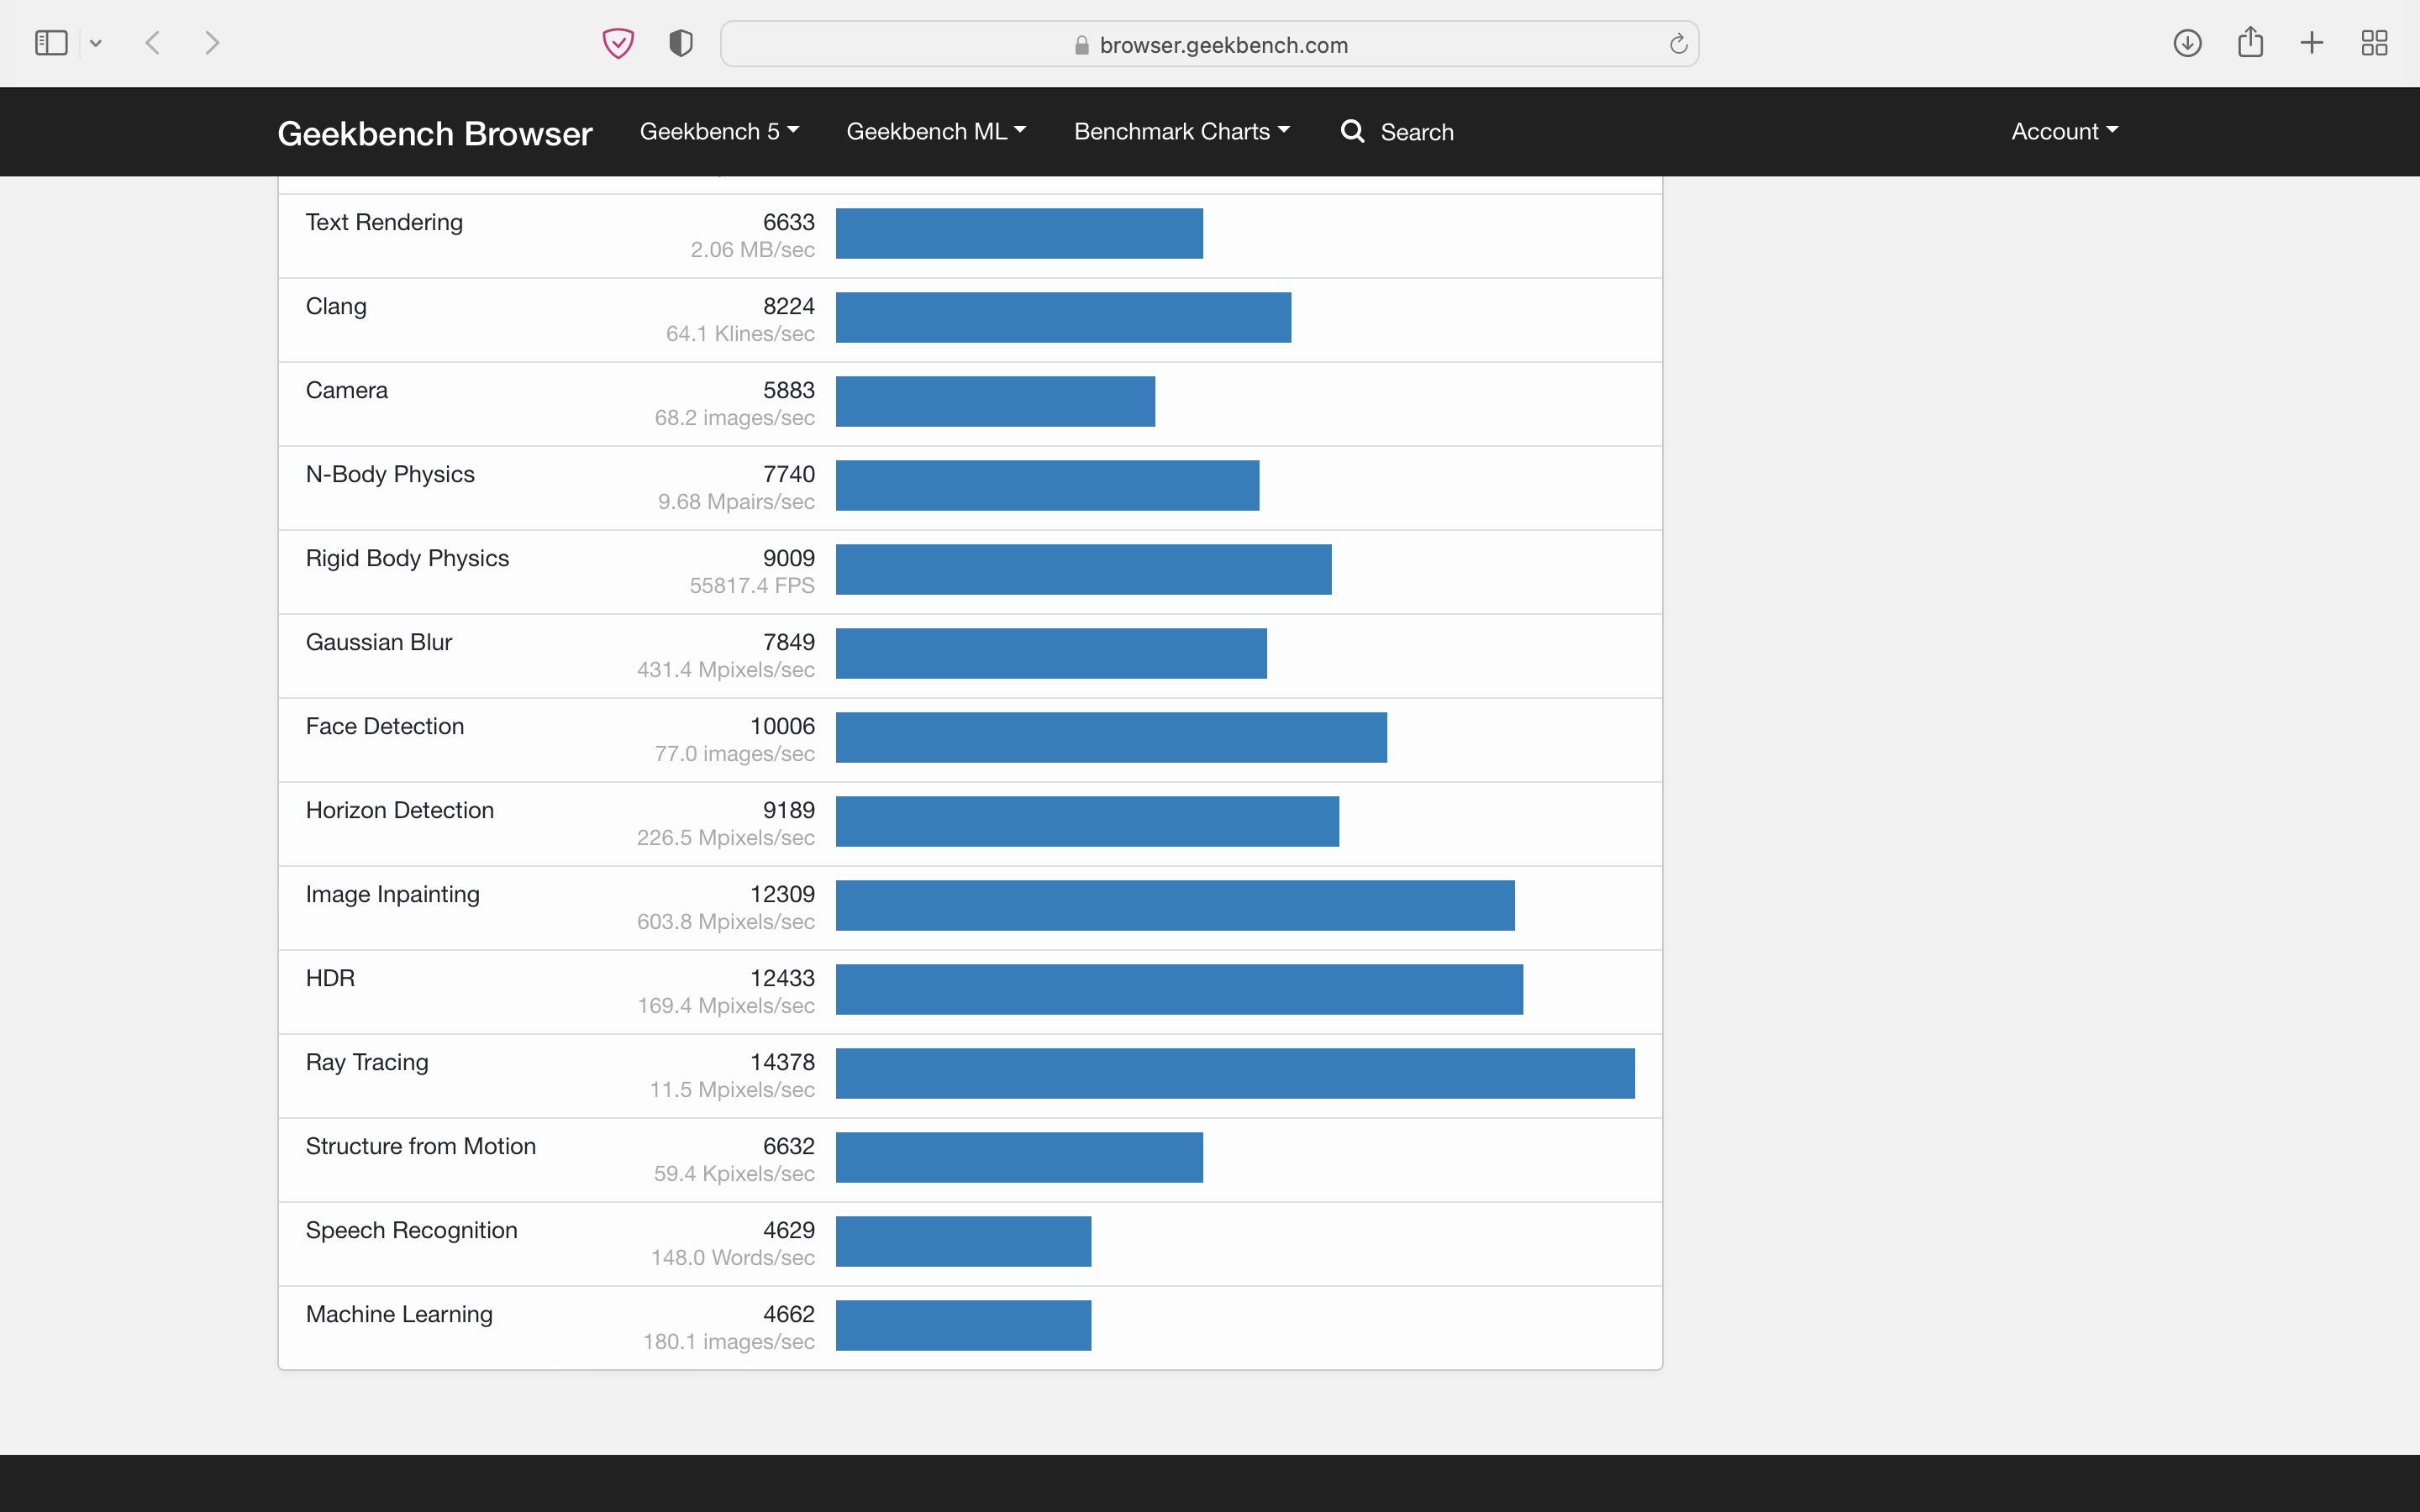Open the privacy report shield icon
The height and width of the screenshot is (1512, 2420).
pos(681,43)
